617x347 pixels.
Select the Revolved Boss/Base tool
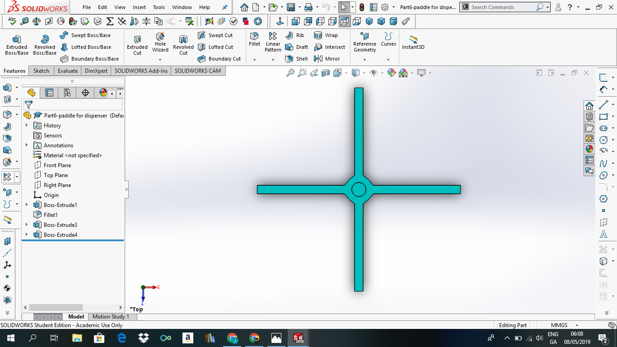[x=45, y=45]
